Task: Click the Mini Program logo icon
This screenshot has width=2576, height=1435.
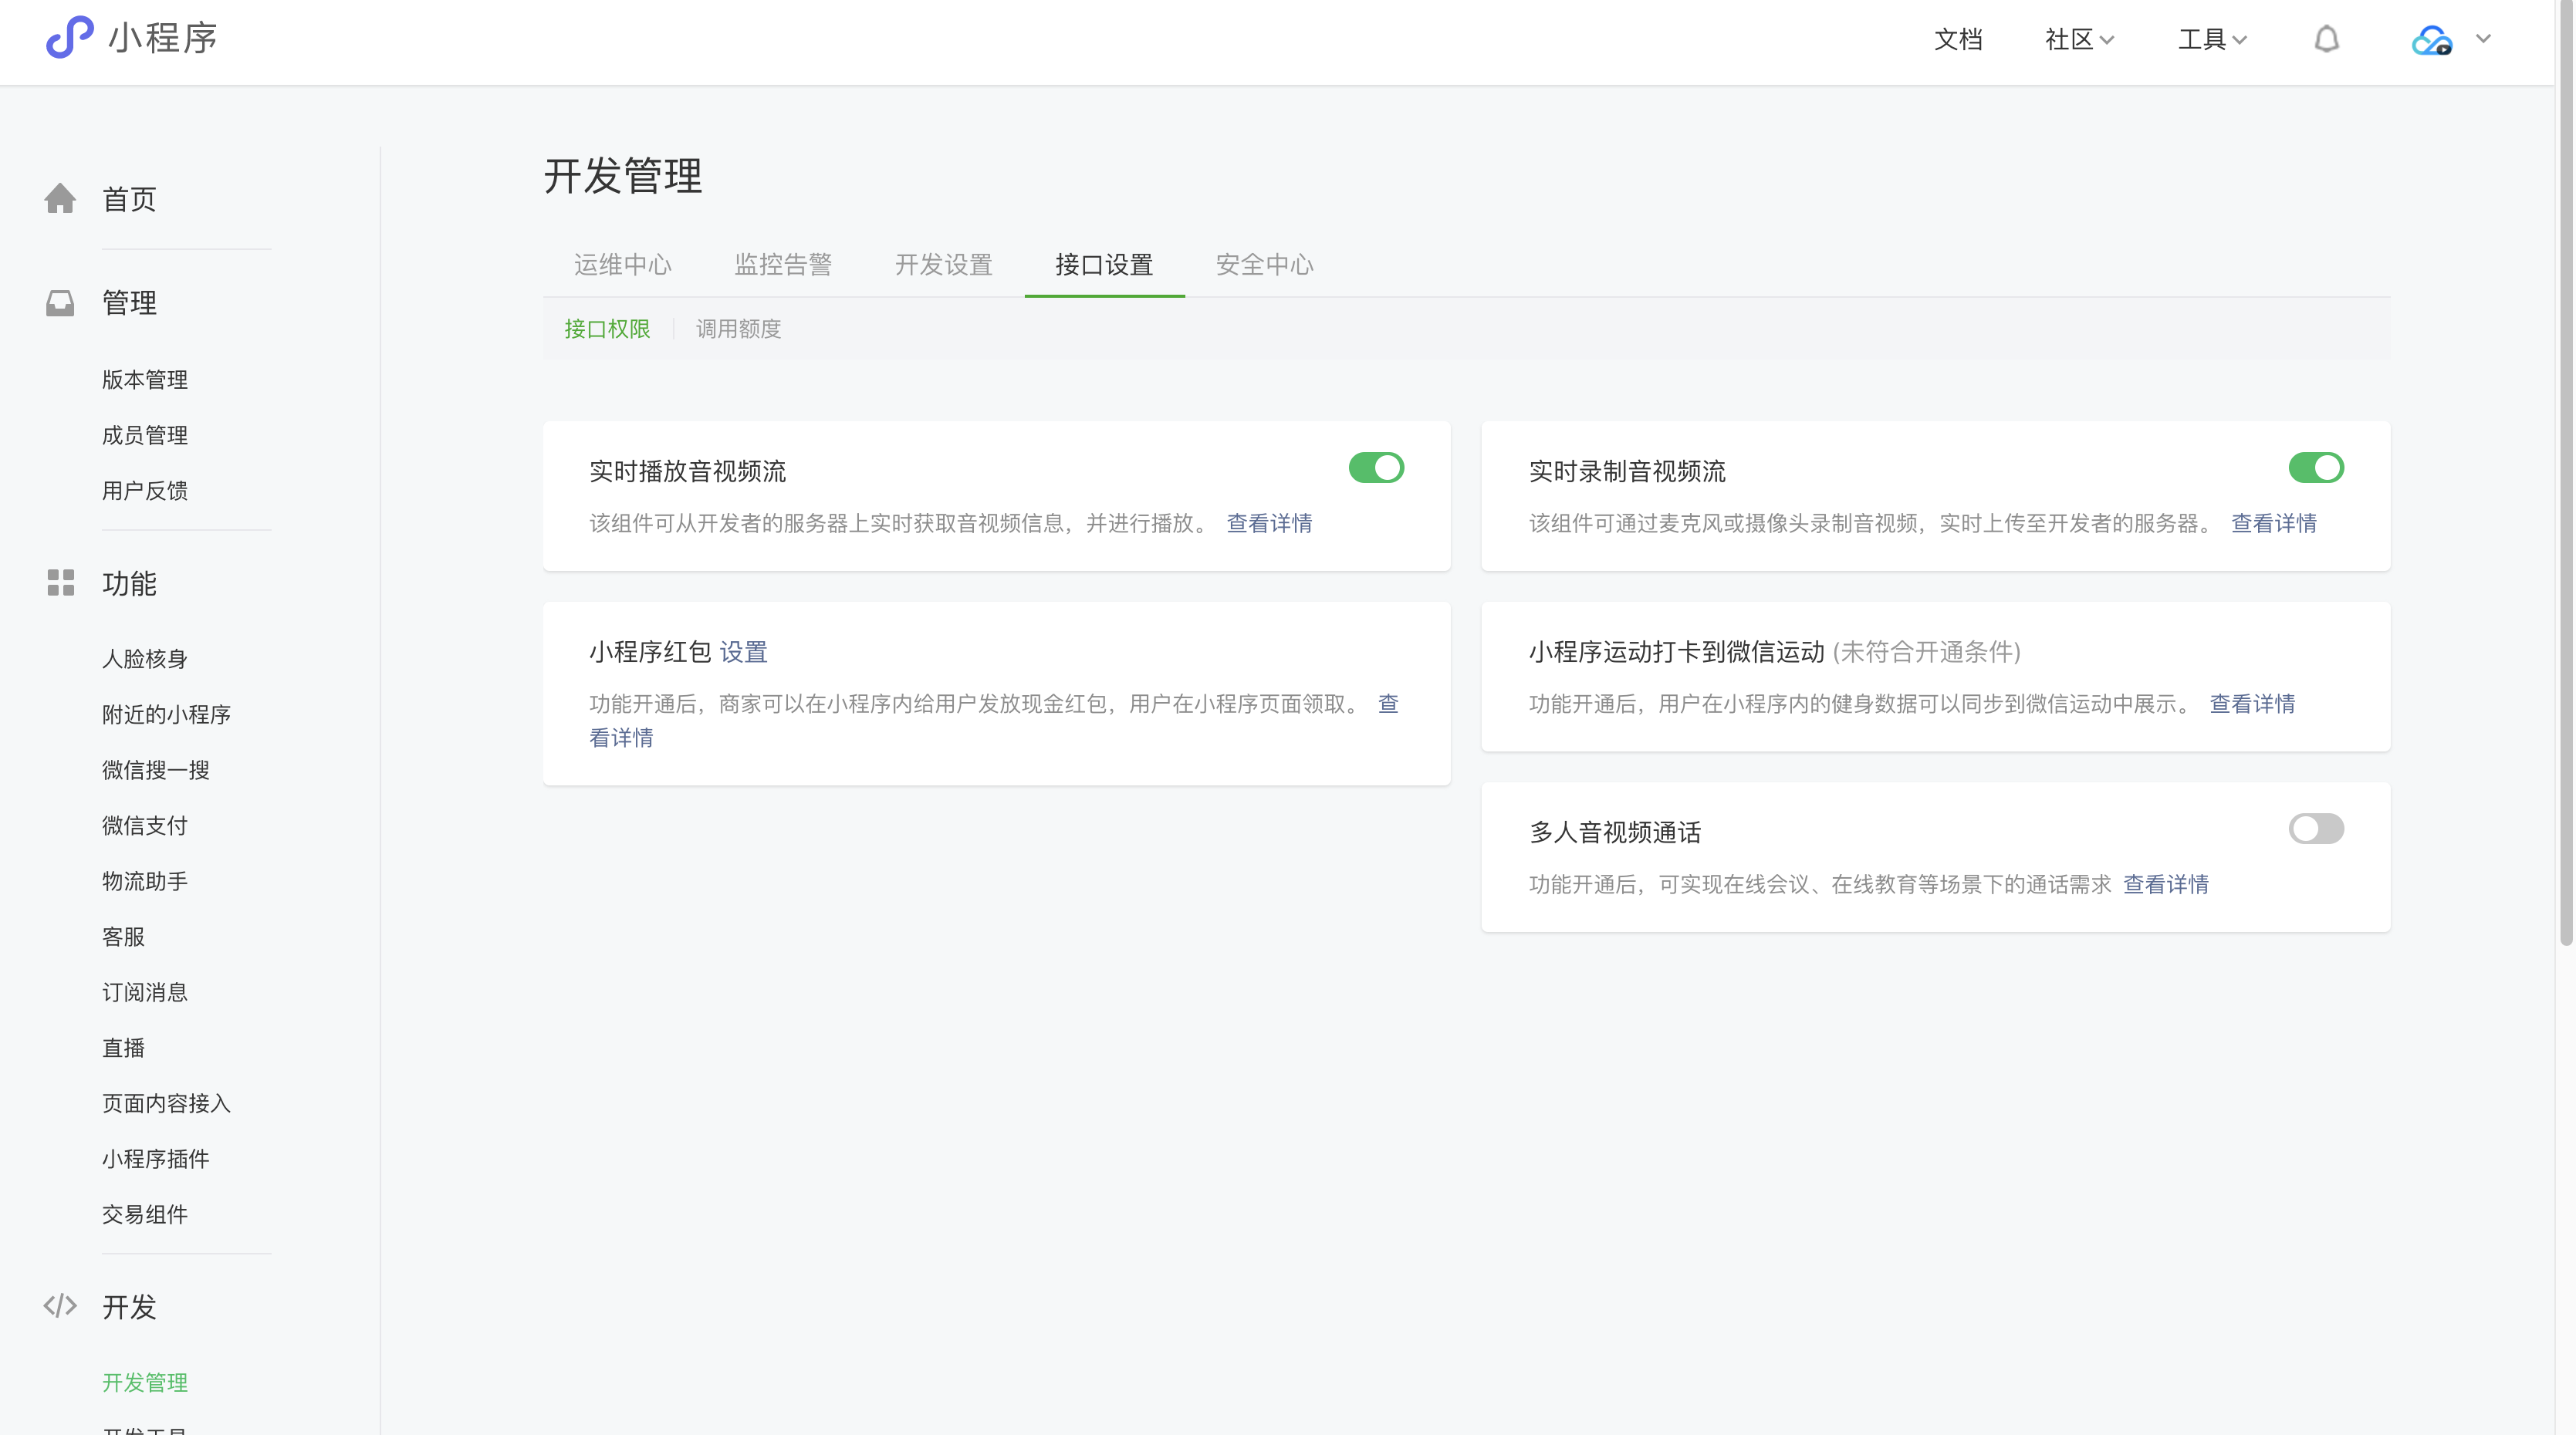Action: [x=69, y=38]
